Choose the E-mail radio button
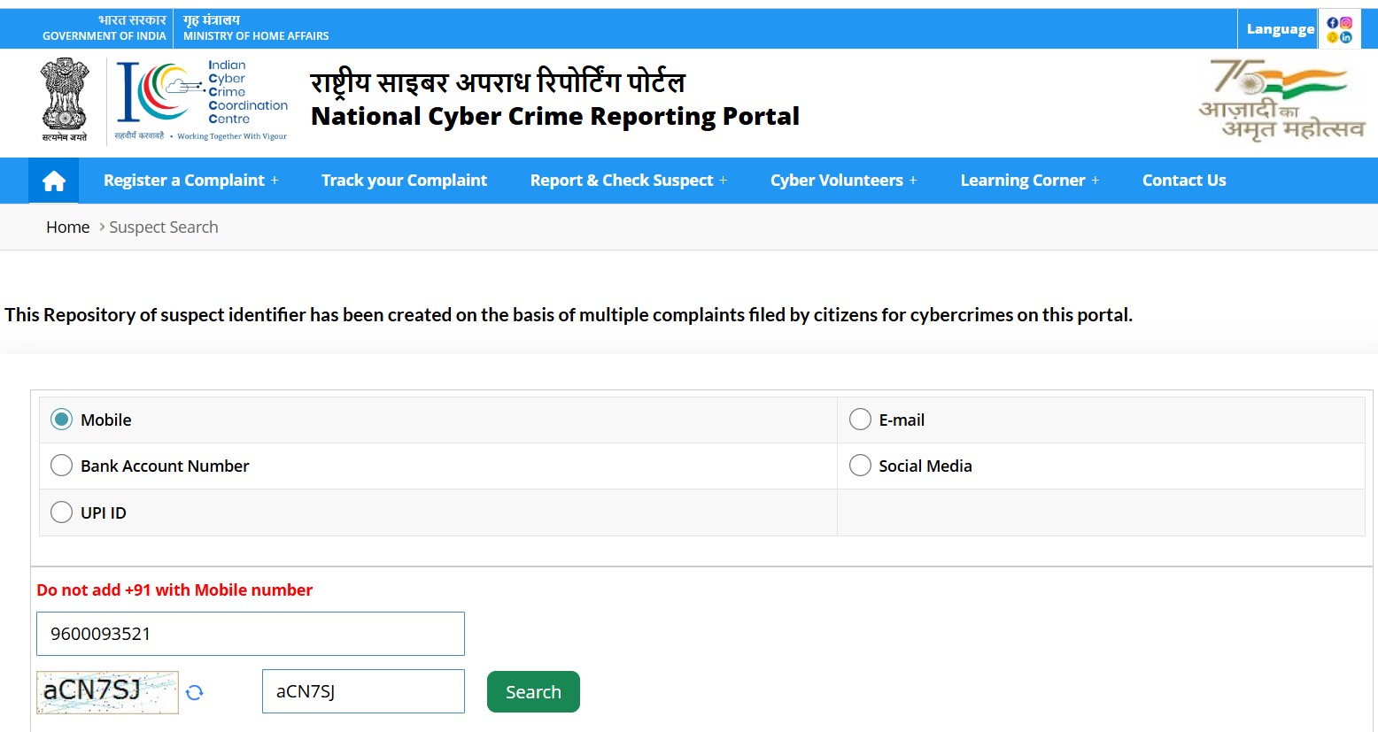The width and height of the screenshot is (1378, 732). (860, 420)
